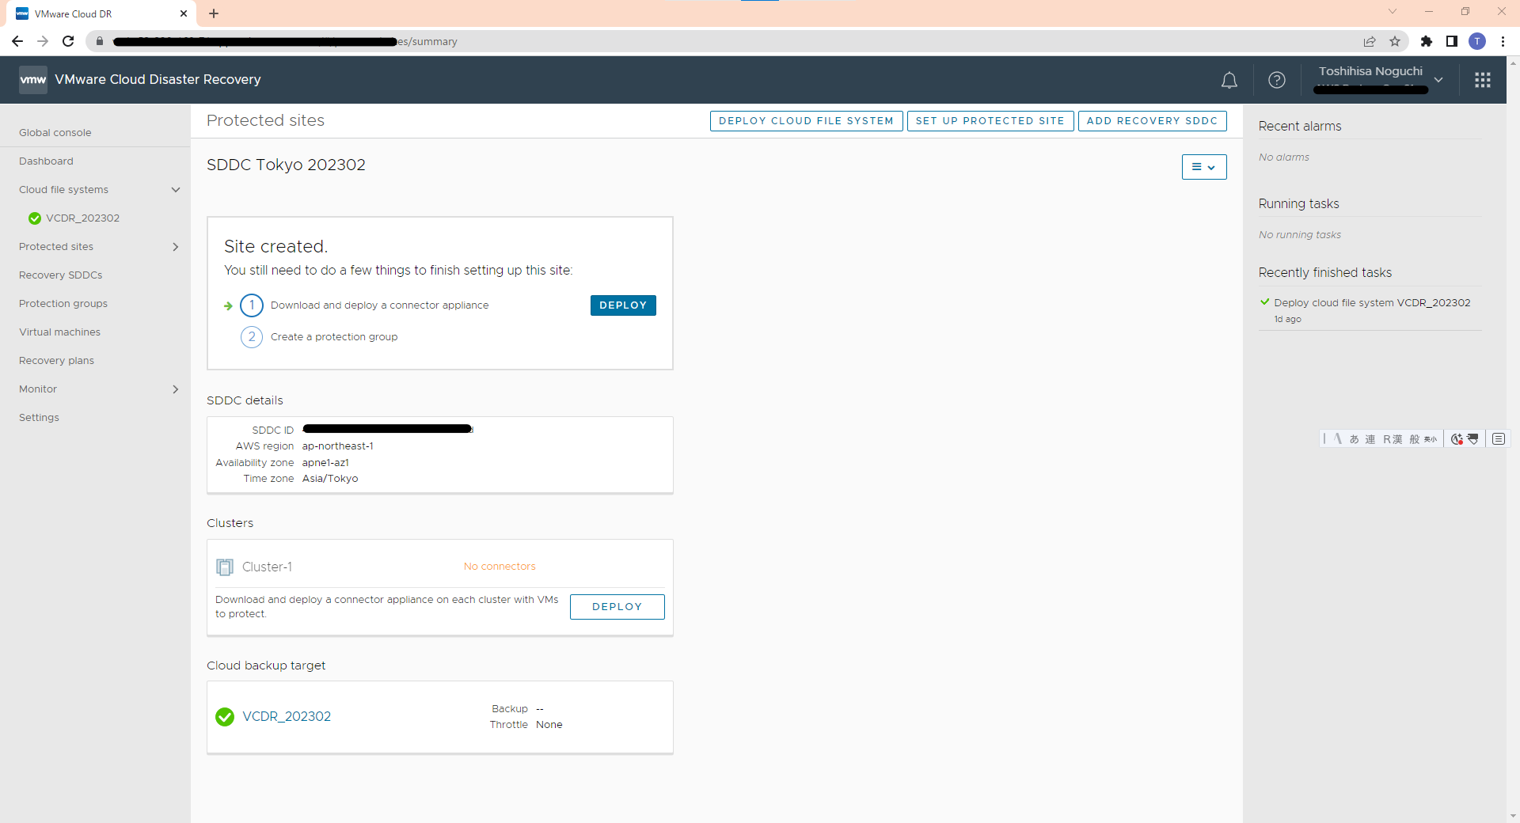The image size is (1520, 823).
Task: Go back with the browser back arrow
Action: (17, 41)
